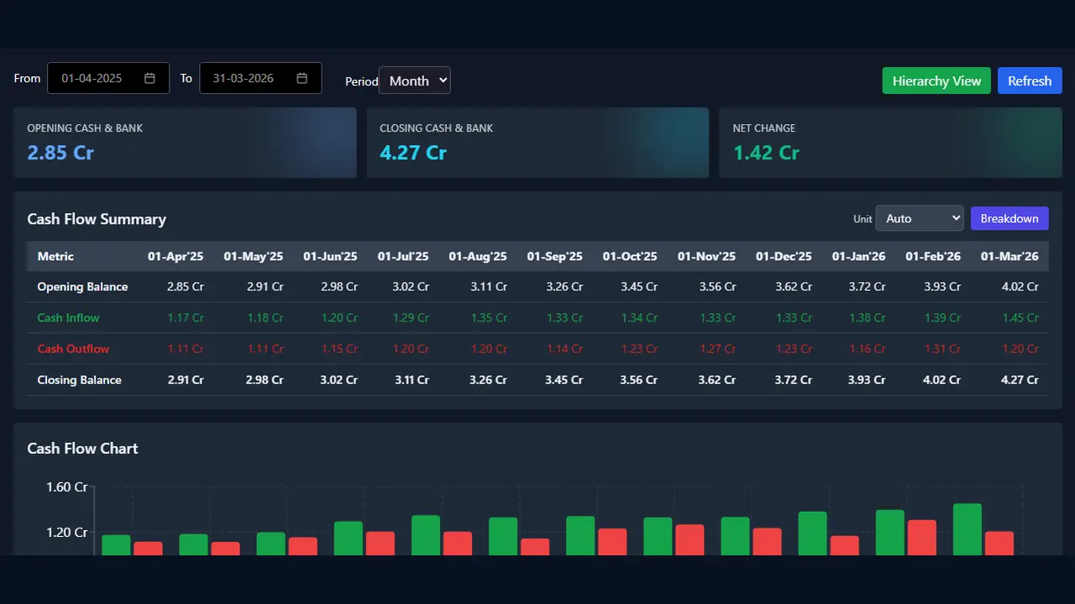Click the Breakdown button
The image size is (1075, 604).
click(1009, 218)
